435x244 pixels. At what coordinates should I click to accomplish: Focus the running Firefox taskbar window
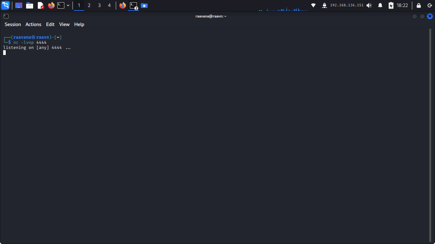coord(123,5)
